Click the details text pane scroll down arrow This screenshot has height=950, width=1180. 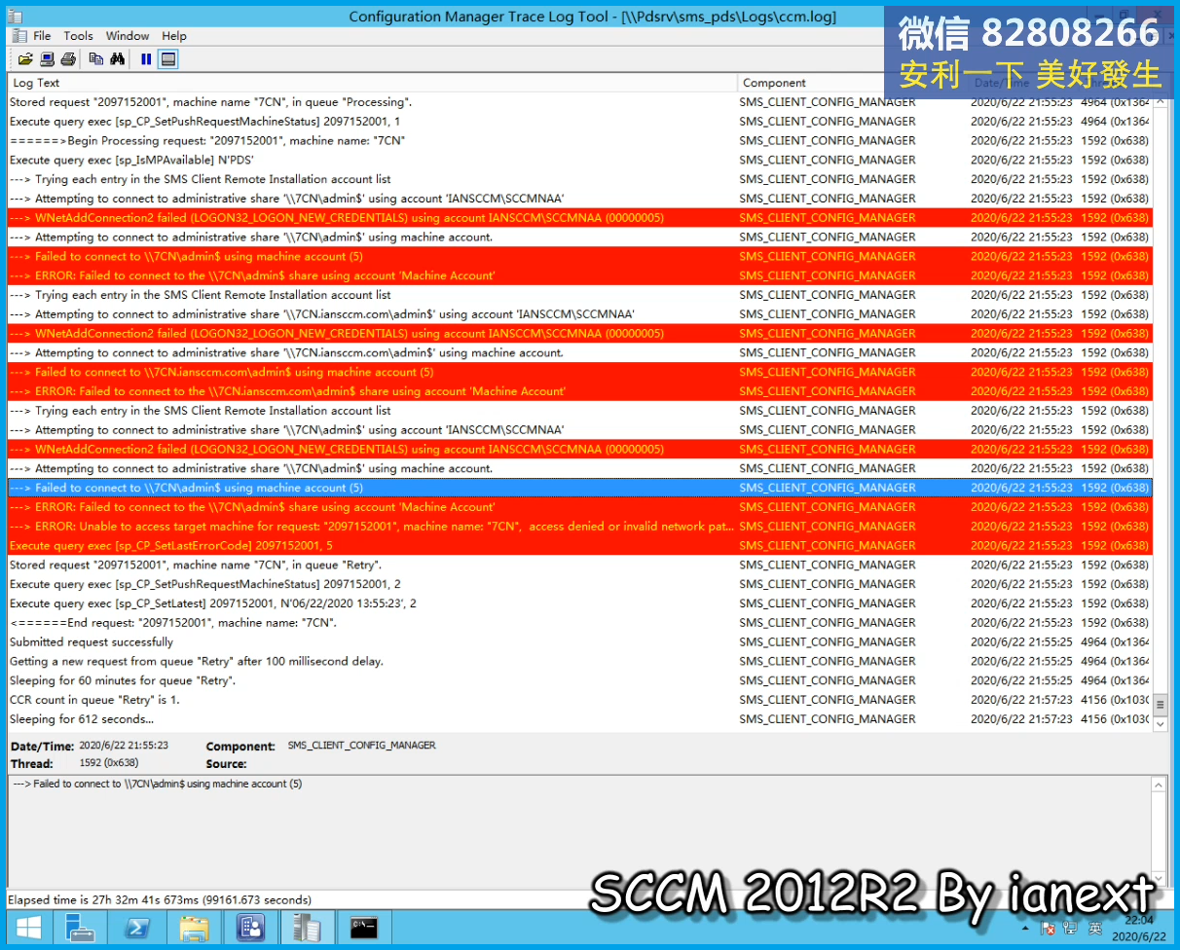coord(1159,878)
